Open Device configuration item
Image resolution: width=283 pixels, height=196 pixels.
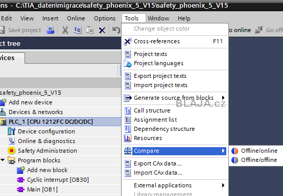46,131
